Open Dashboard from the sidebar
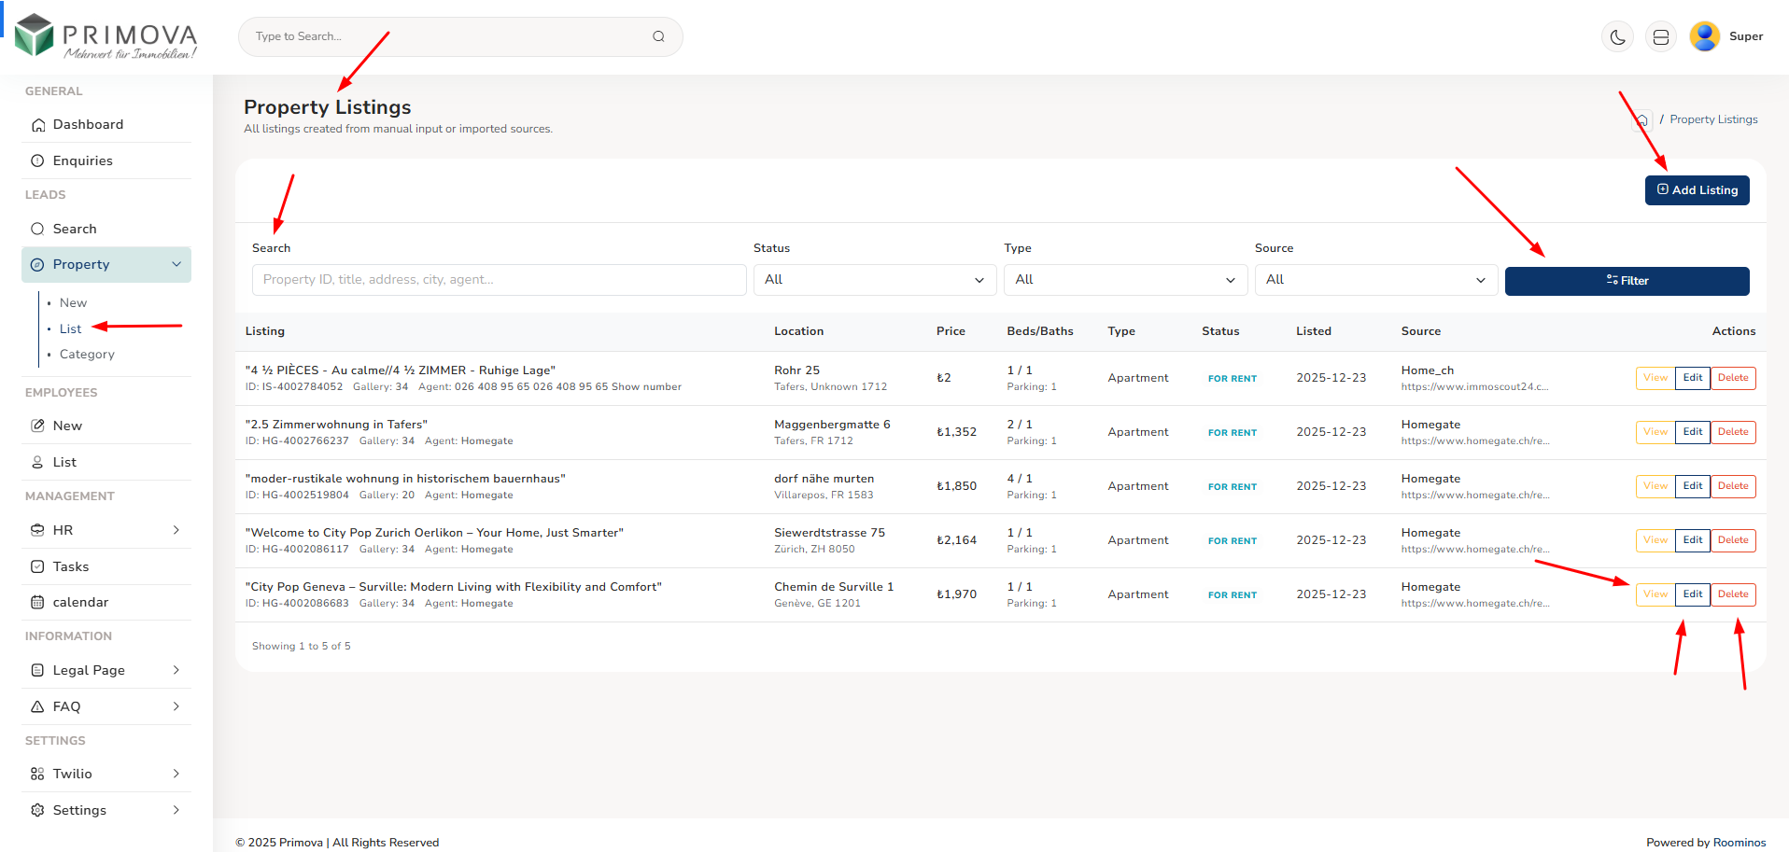 (88, 124)
